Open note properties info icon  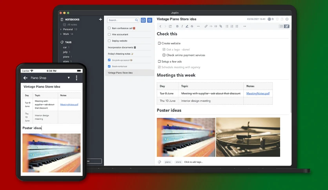point(287,19)
